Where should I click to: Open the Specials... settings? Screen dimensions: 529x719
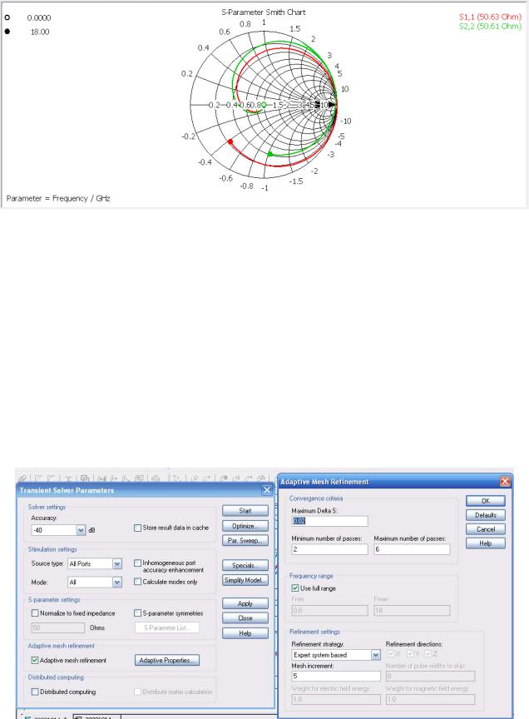pos(245,565)
